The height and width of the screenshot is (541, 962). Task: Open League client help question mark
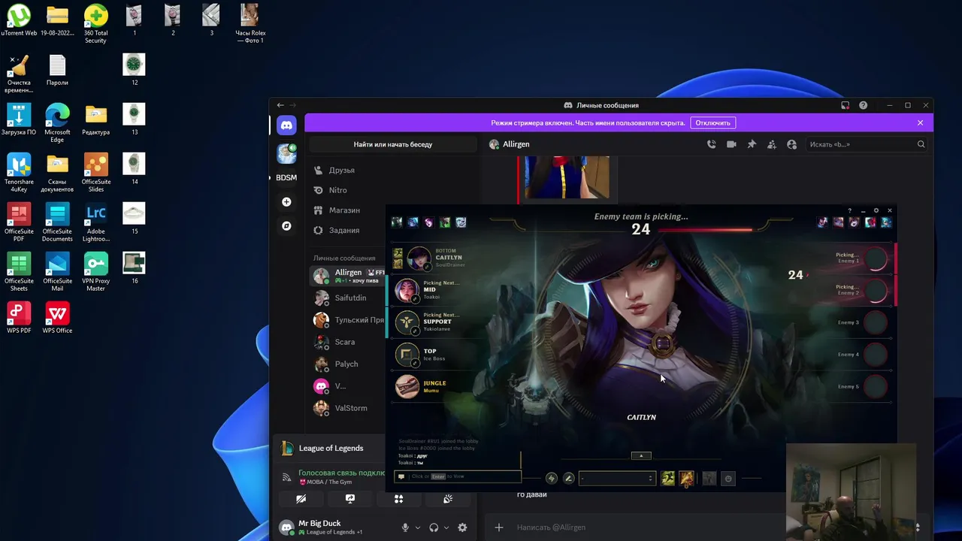click(850, 210)
